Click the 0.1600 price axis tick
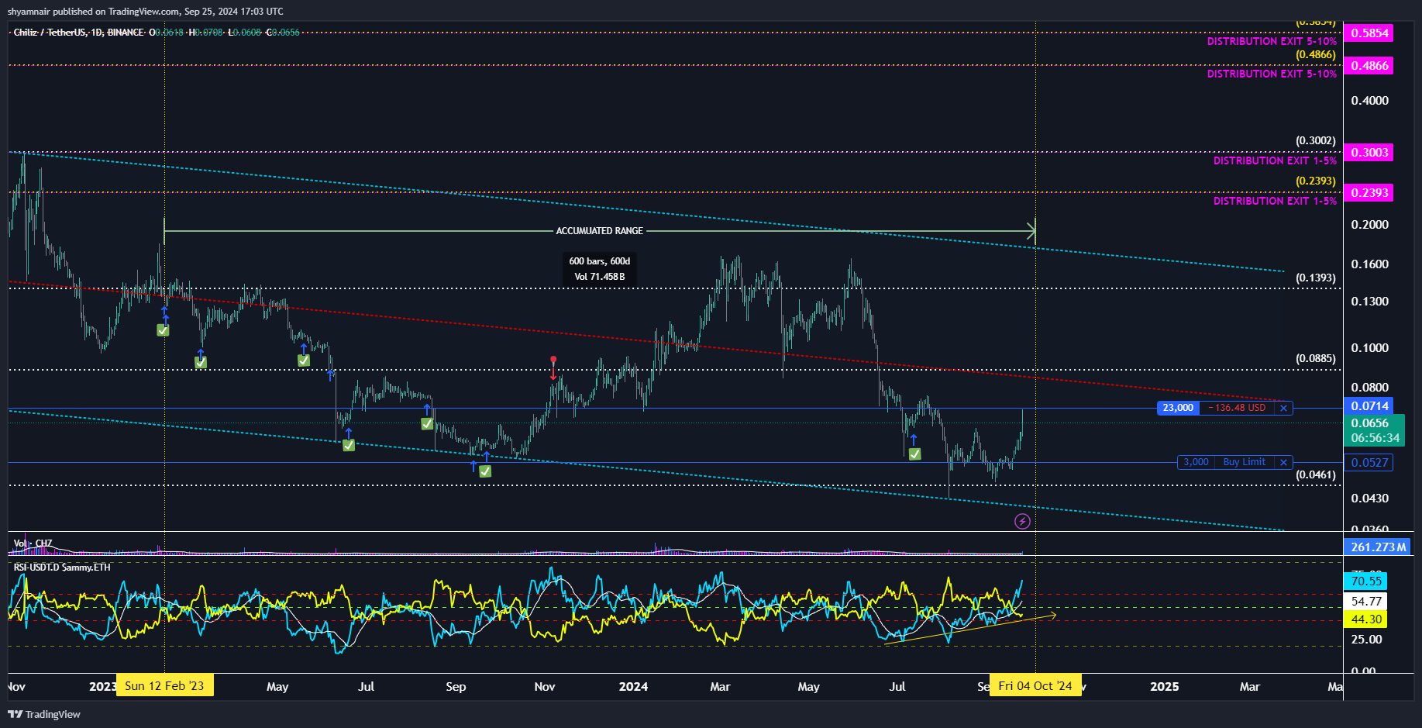1422x728 pixels. tap(1369, 264)
